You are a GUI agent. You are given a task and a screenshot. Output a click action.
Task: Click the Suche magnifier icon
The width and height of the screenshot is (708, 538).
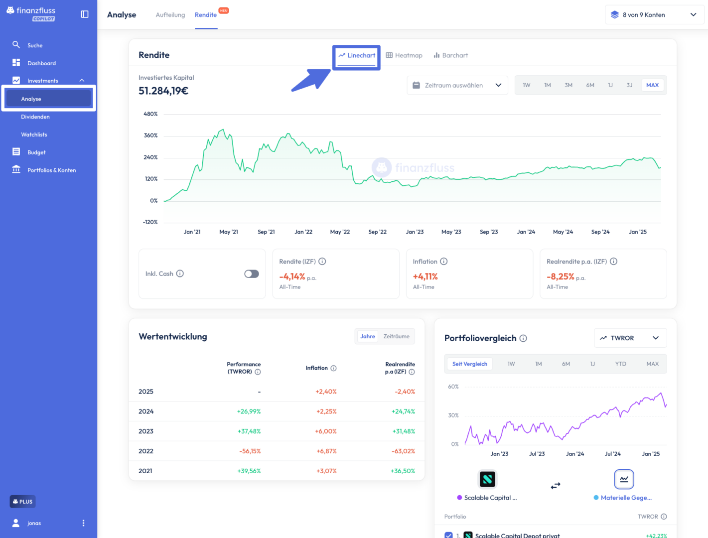[16, 45]
